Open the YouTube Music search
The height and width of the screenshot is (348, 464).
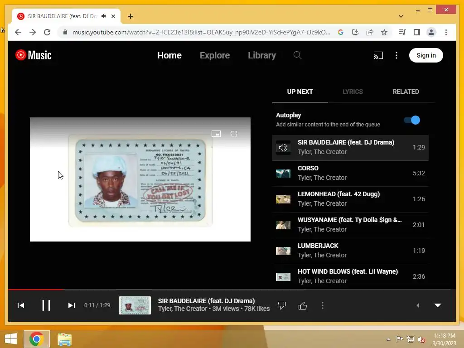(x=297, y=55)
